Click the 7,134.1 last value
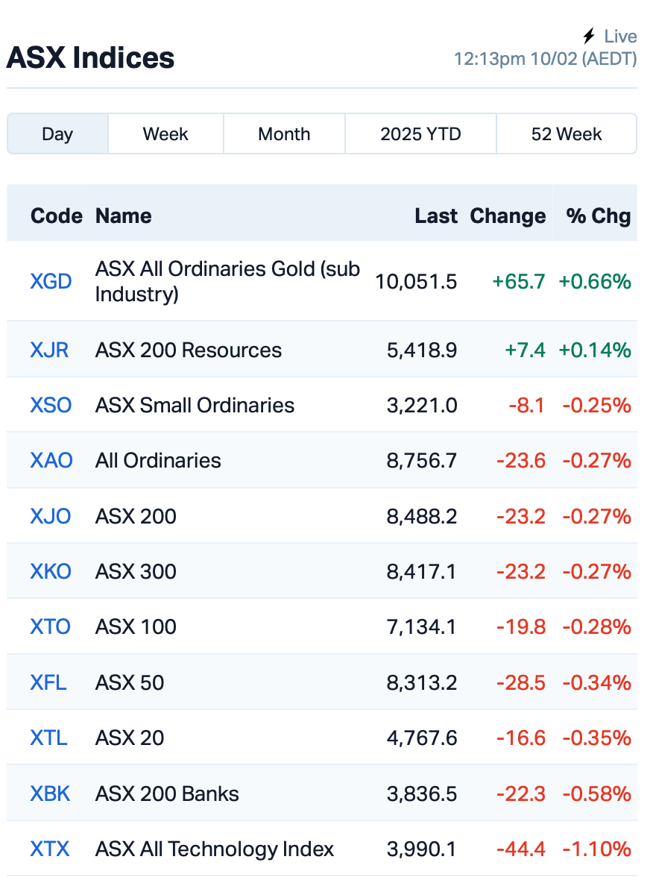Image resolution: width=653 pixels, height=877 pixels. click(422, 626)
